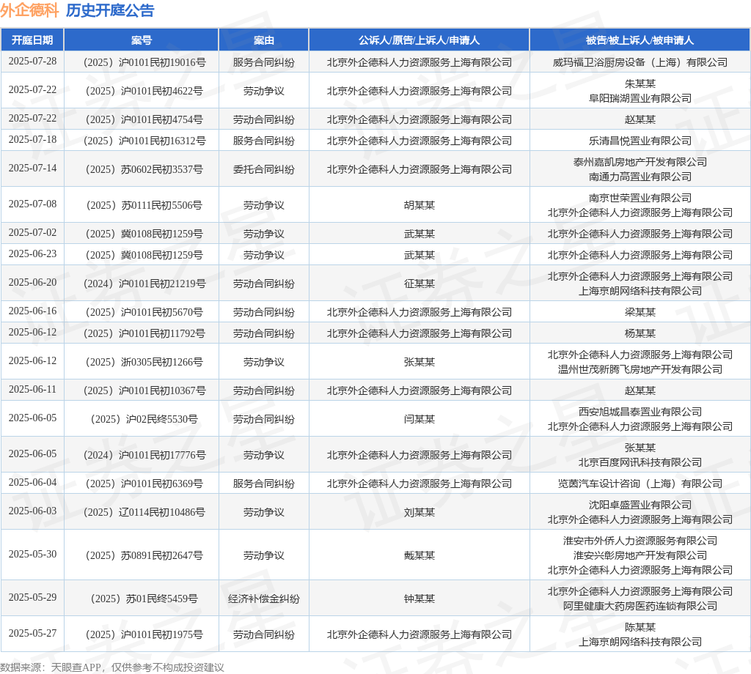This screenshot has width=751, height=674.
Task: Click the 案由 column header
Action: click(264, 40)
